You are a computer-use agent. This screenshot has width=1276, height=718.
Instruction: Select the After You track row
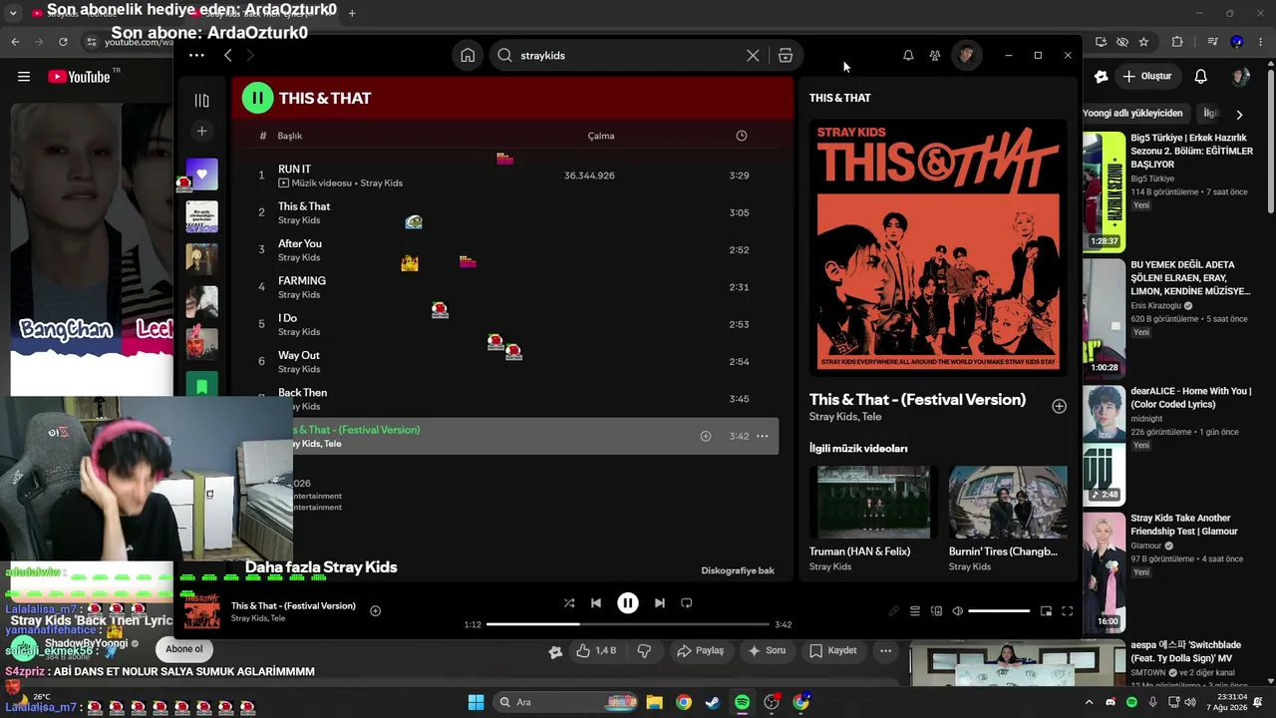click(x=510, y=249)
